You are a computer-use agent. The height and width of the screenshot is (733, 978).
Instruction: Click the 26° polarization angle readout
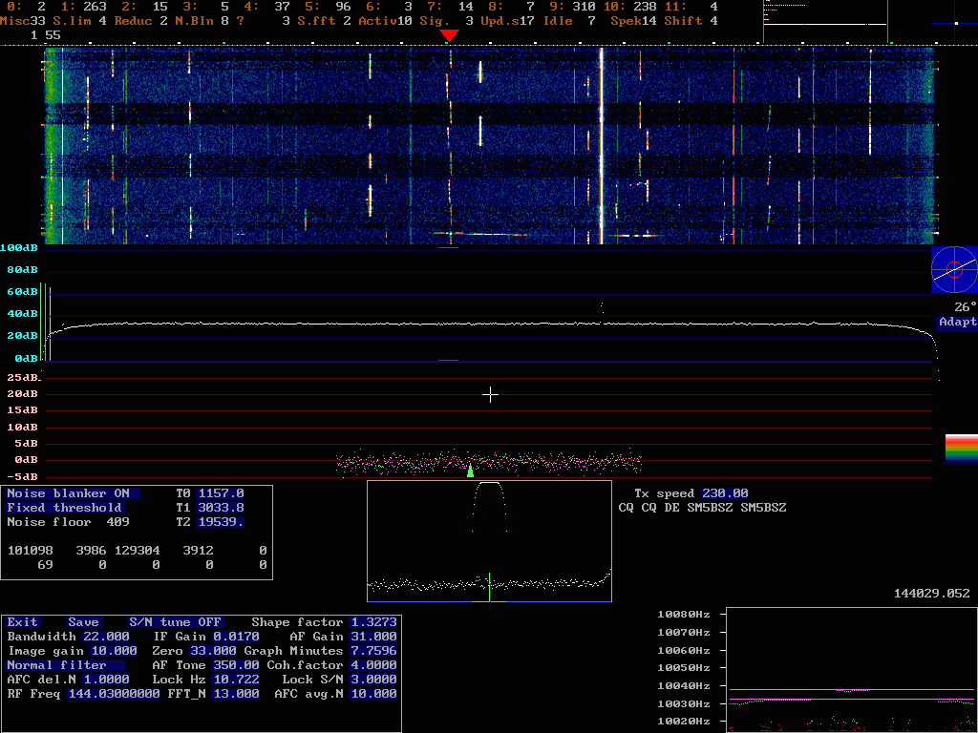[965, 307]
